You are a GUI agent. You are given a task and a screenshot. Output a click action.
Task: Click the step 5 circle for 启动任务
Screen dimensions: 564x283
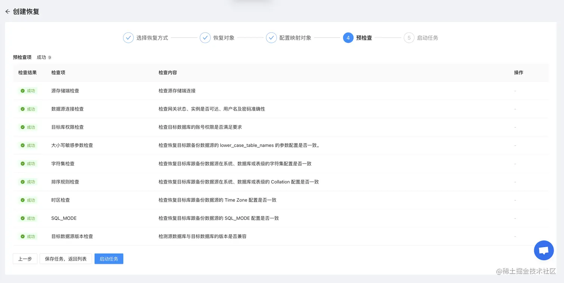pos(408,38)
